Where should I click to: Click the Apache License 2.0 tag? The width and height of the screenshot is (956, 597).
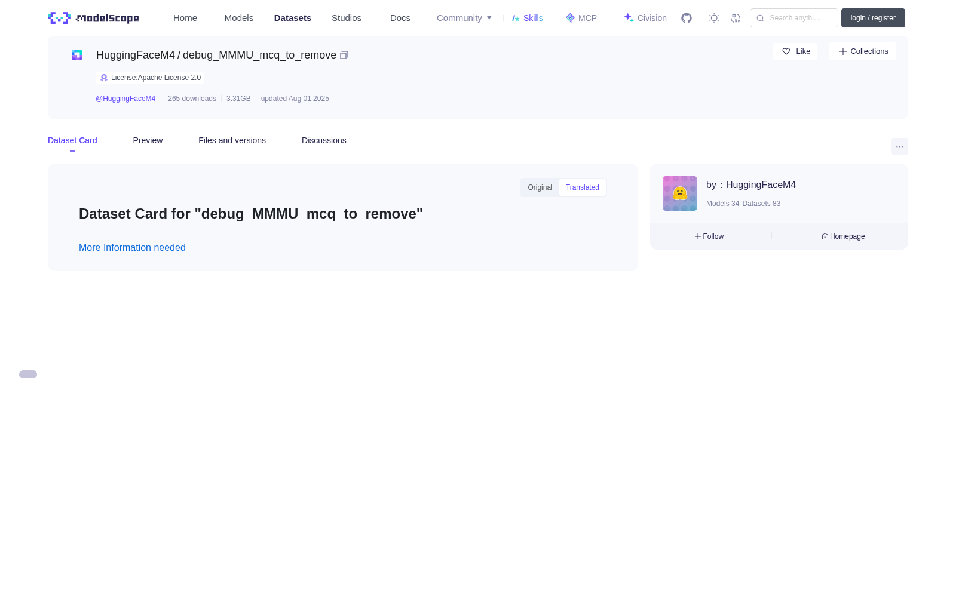[150, 78]
